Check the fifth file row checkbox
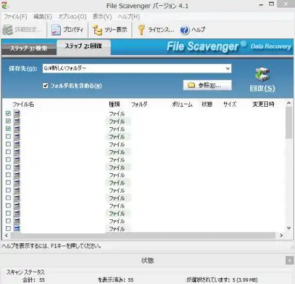 [8, 144]
